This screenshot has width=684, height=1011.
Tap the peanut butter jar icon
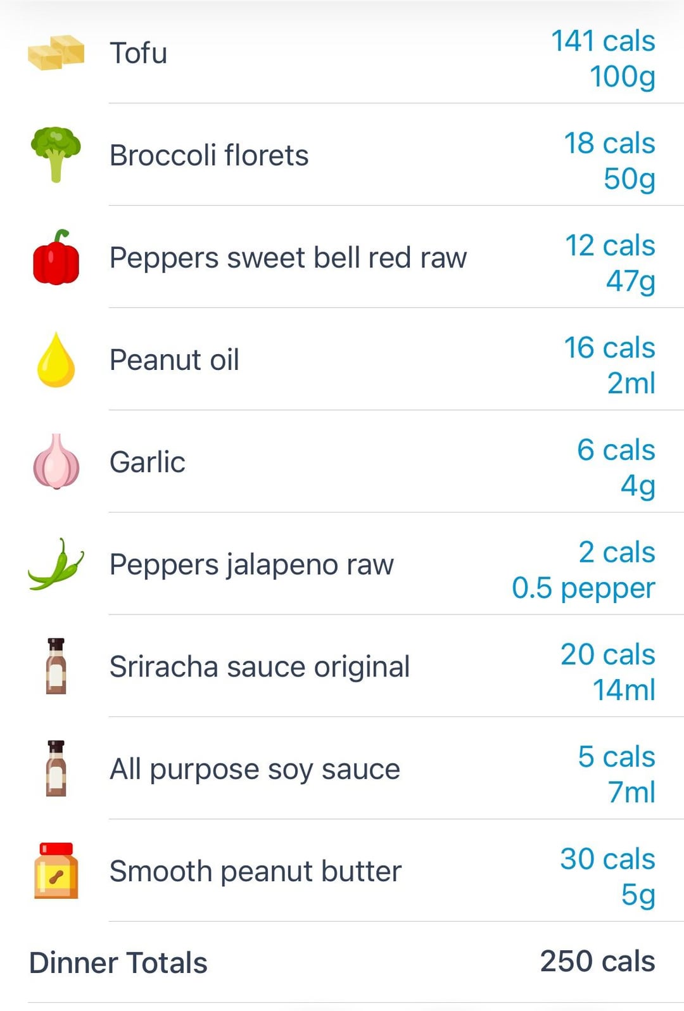(56, 871)
